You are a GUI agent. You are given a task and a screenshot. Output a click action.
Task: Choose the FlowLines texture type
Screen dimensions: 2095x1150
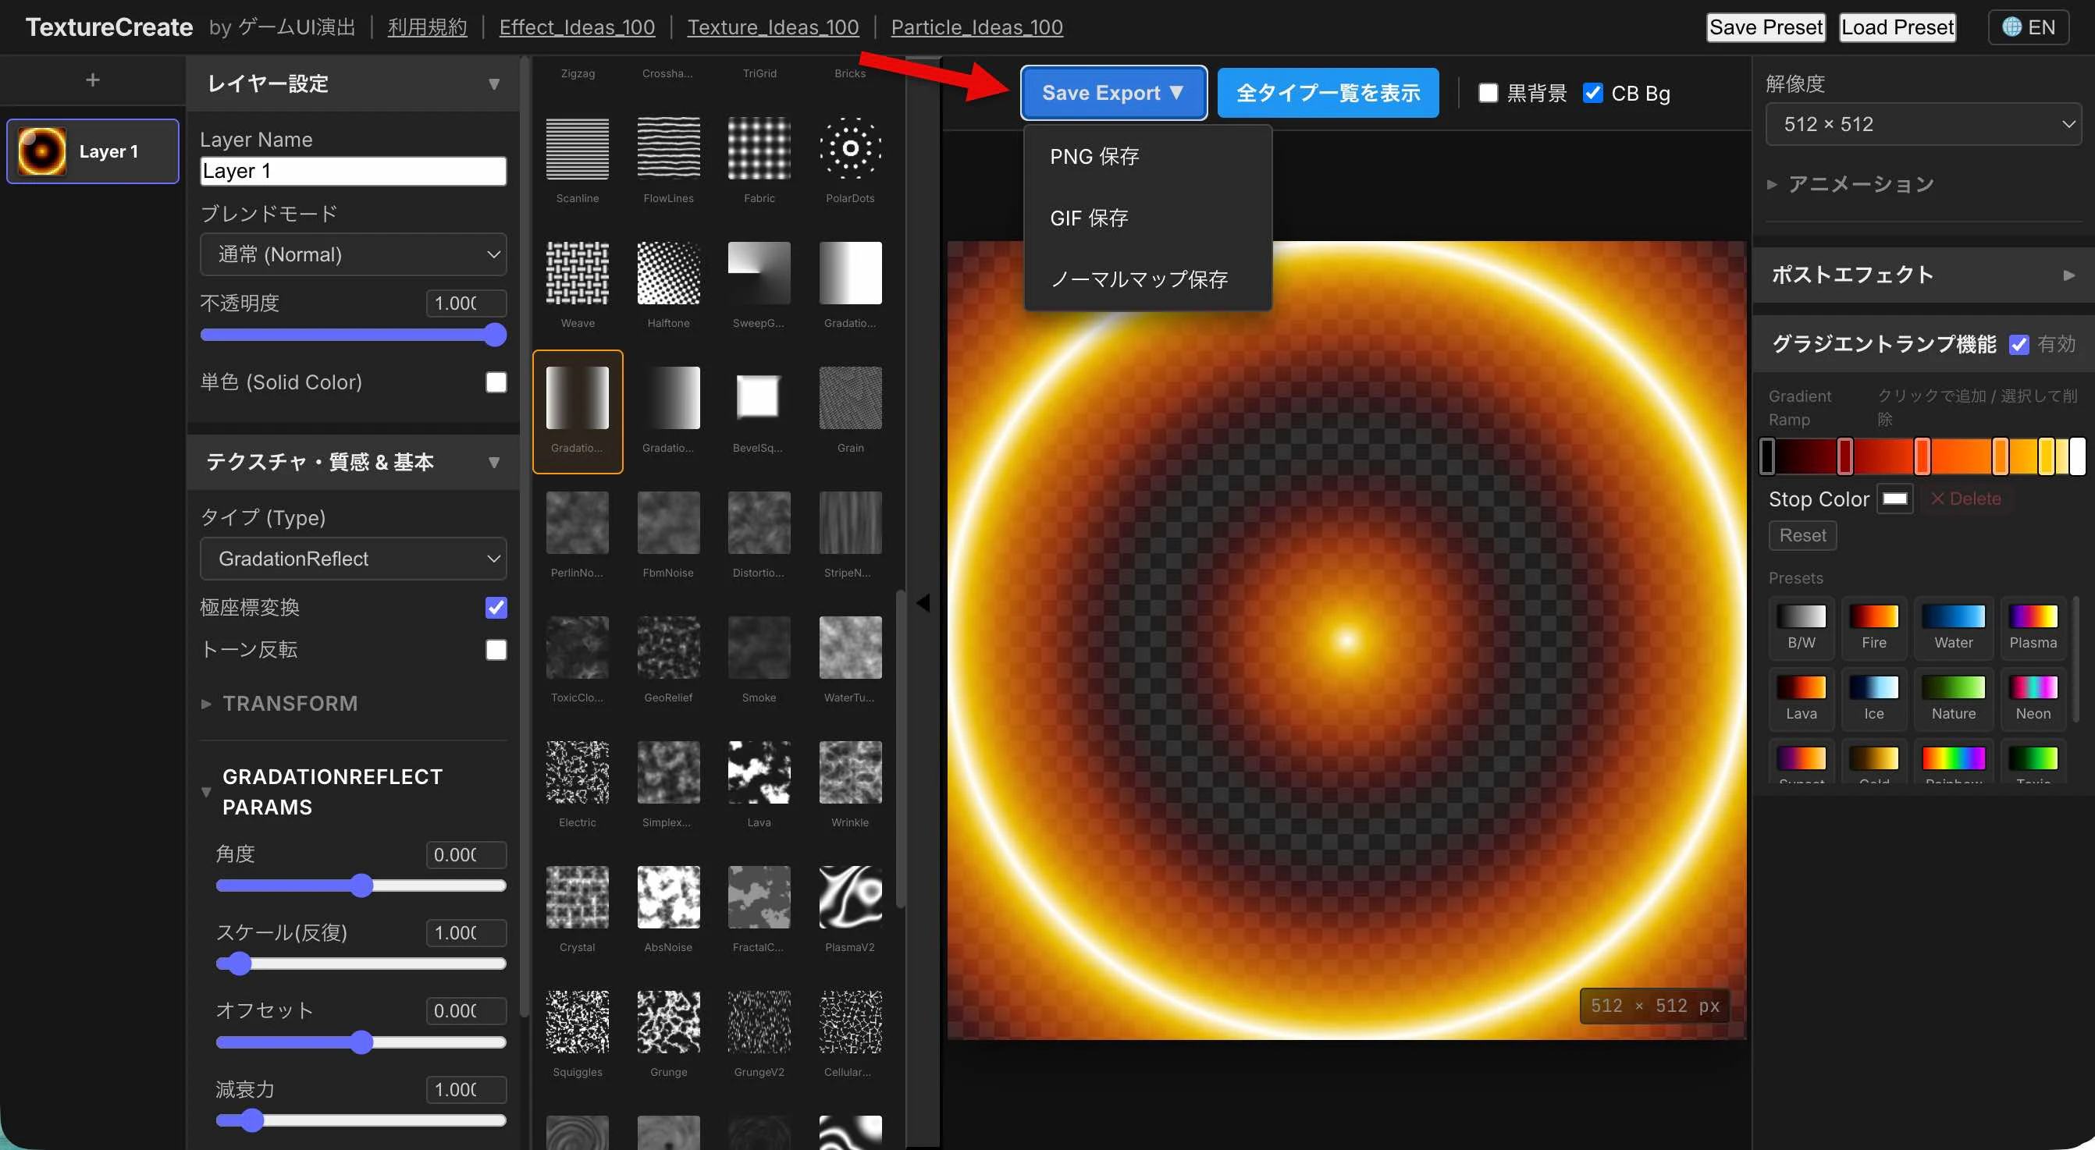pyautogui.click(x=668, y=149)
